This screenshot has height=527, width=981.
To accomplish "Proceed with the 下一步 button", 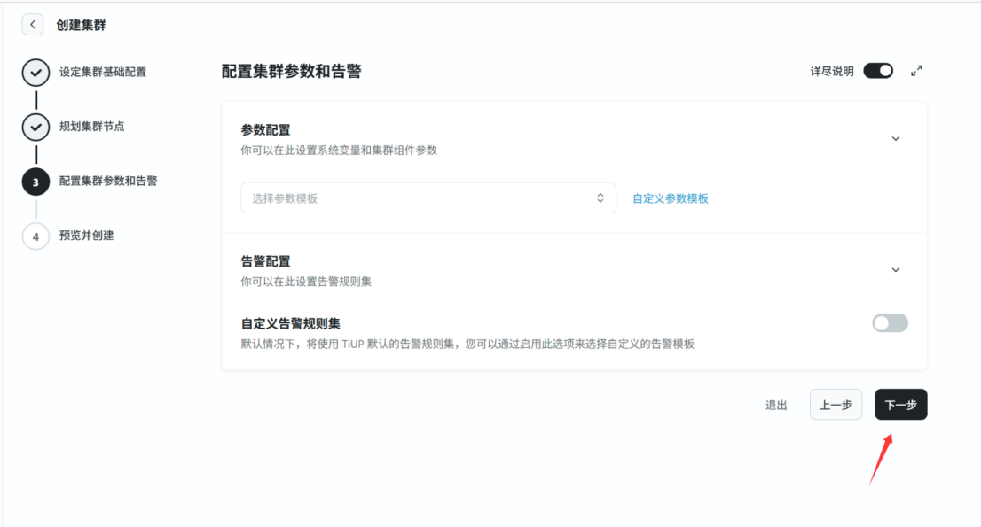I will pyautogui.click(x=900, y=405).
